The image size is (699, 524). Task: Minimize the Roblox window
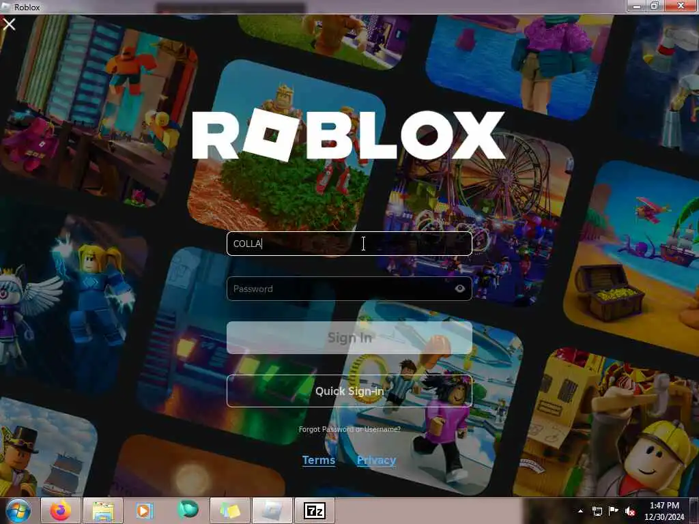(x=637, y=6)
